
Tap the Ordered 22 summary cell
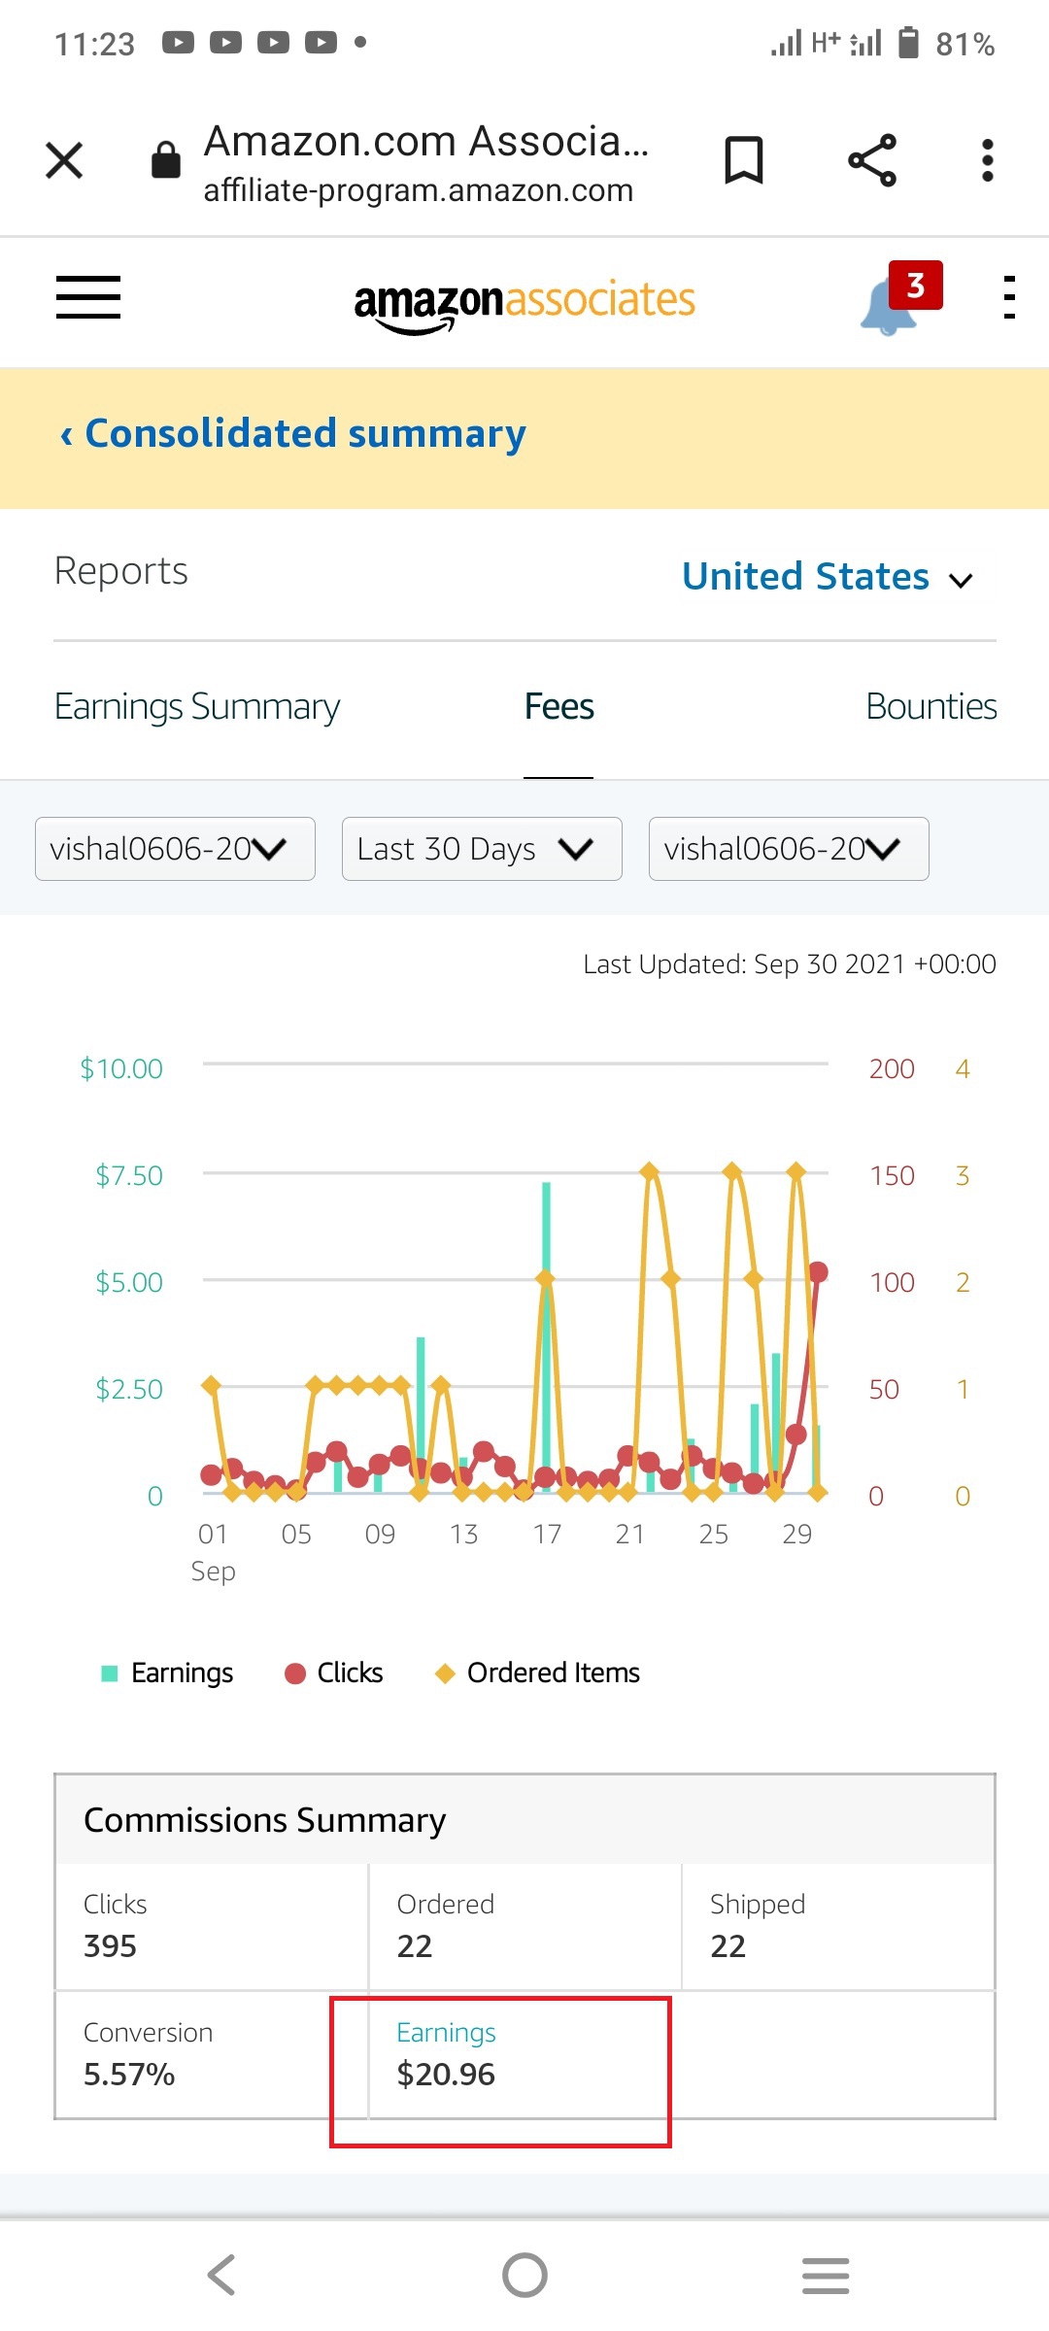click(524, 1926)
